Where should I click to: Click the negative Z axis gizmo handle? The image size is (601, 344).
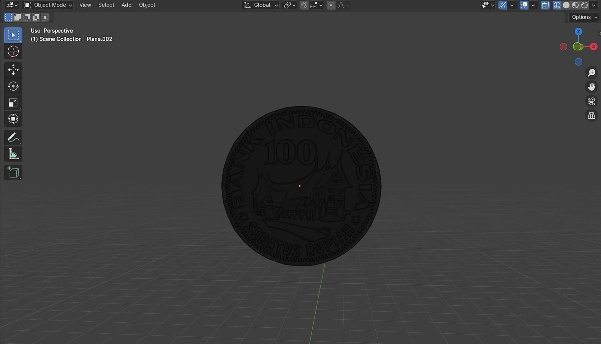(579, 62)
